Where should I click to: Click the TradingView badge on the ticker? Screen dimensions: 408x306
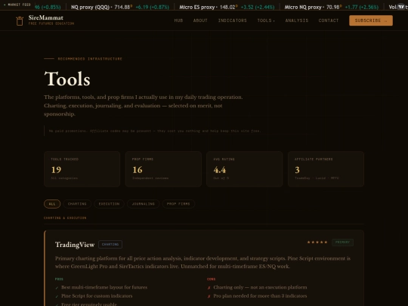[x=401, y=6]
